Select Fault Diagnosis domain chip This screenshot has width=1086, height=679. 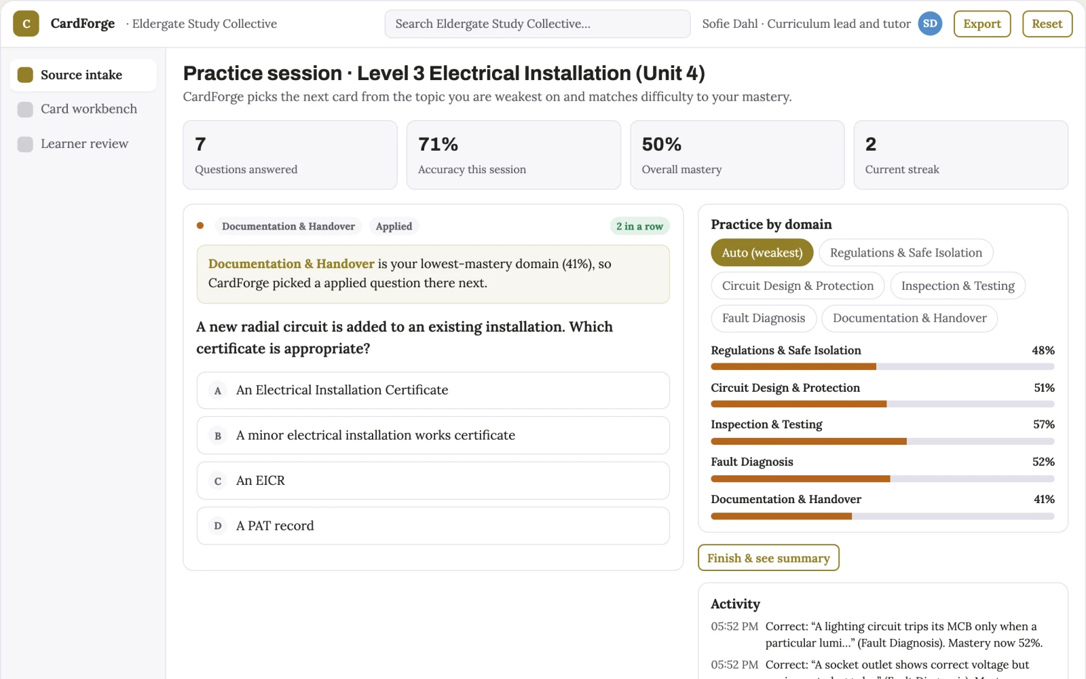764,318
